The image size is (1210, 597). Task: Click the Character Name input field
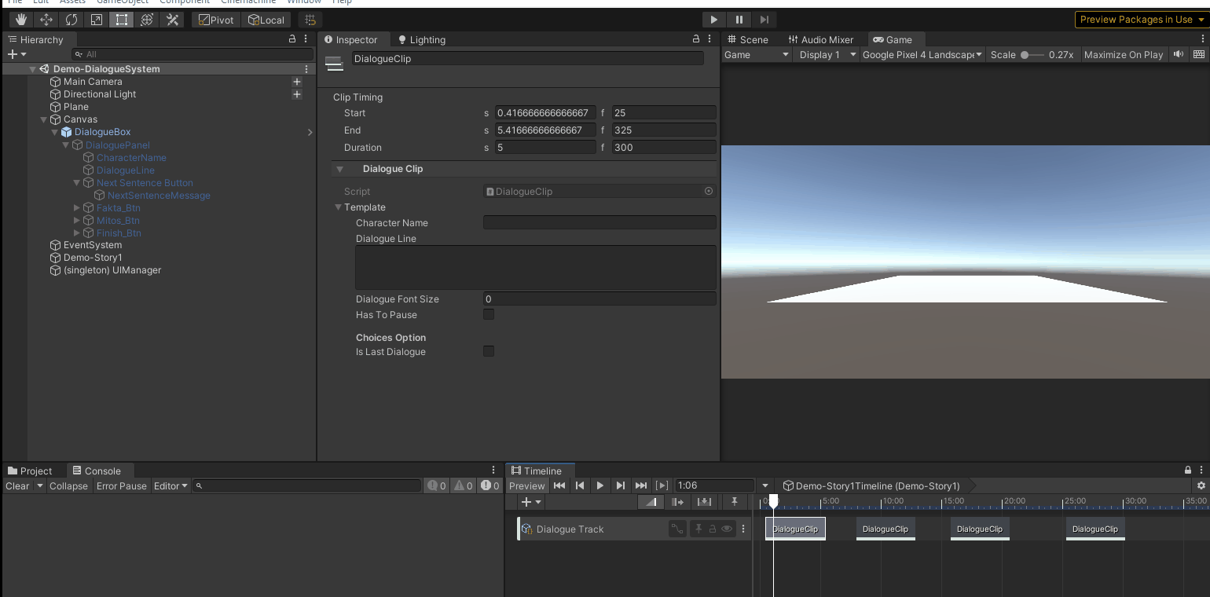599,223
